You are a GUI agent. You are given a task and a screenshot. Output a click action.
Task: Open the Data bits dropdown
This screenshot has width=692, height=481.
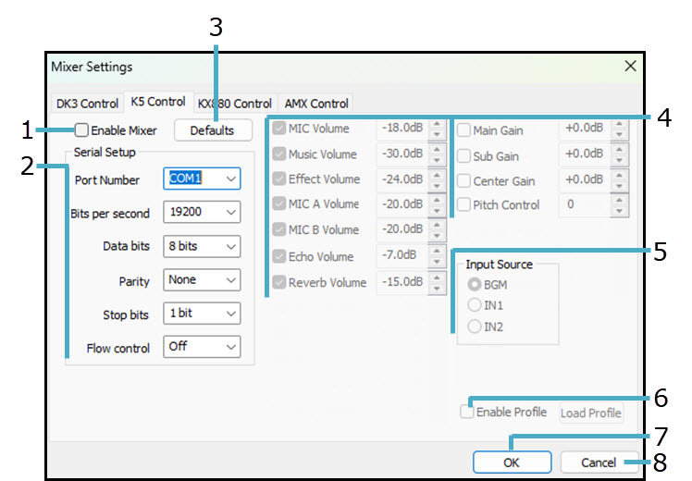click(x=202, y=246)
